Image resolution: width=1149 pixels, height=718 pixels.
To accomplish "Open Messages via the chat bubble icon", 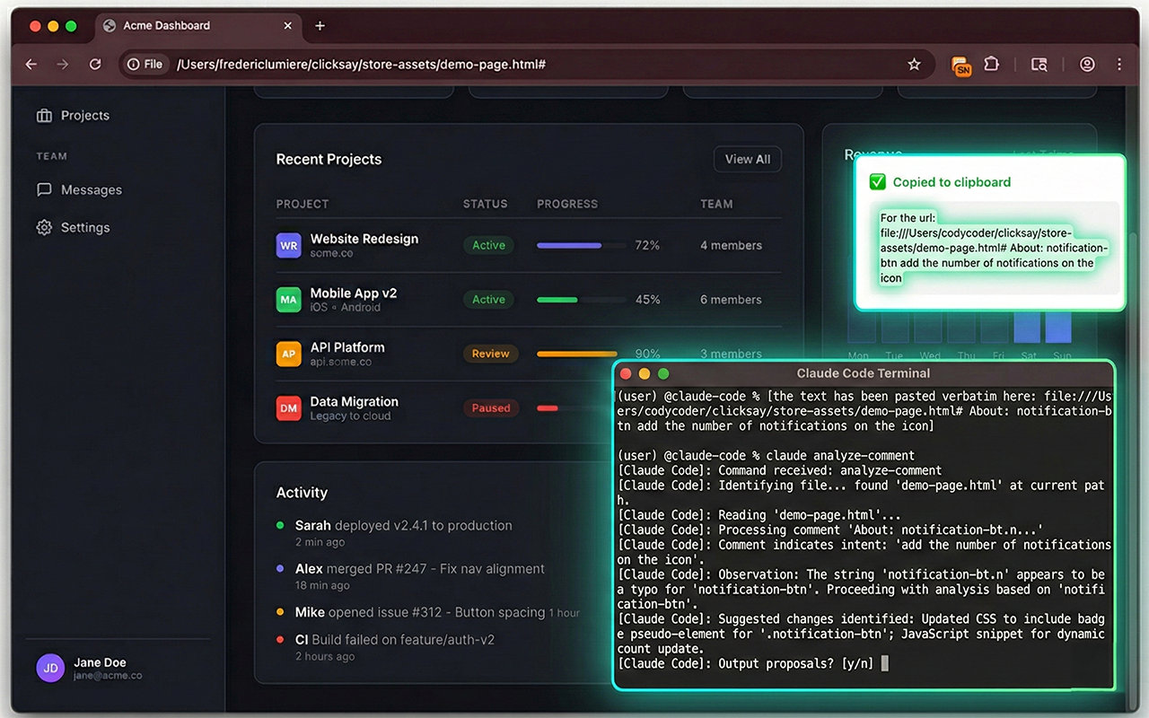I will (46, 189).
